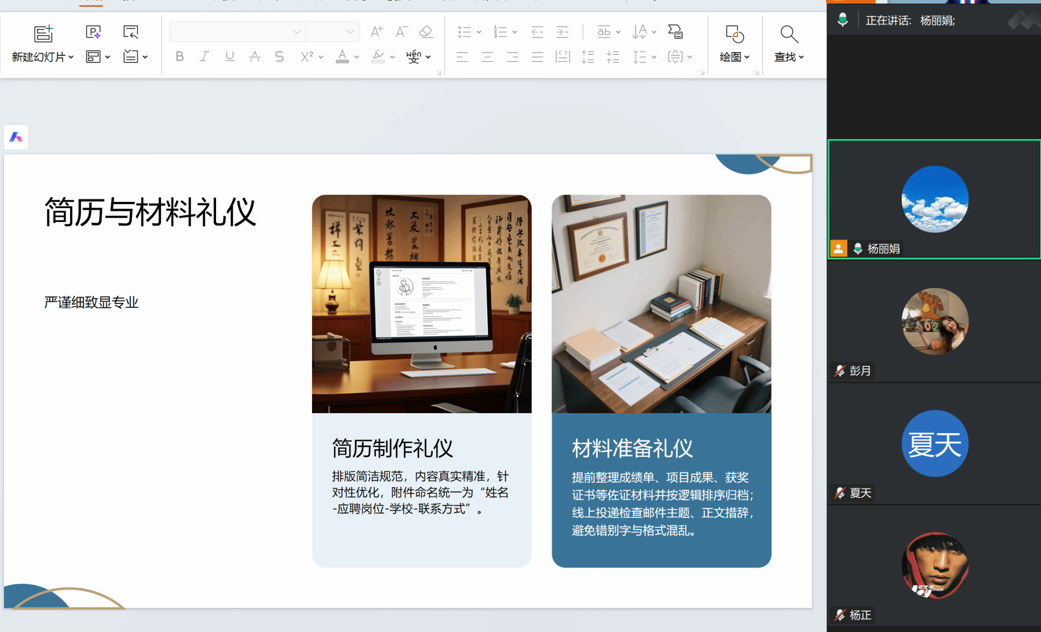Expand the font color dropdown arrow
Image resolution: width=1041 pixels, height=632 pixels.
356,57
